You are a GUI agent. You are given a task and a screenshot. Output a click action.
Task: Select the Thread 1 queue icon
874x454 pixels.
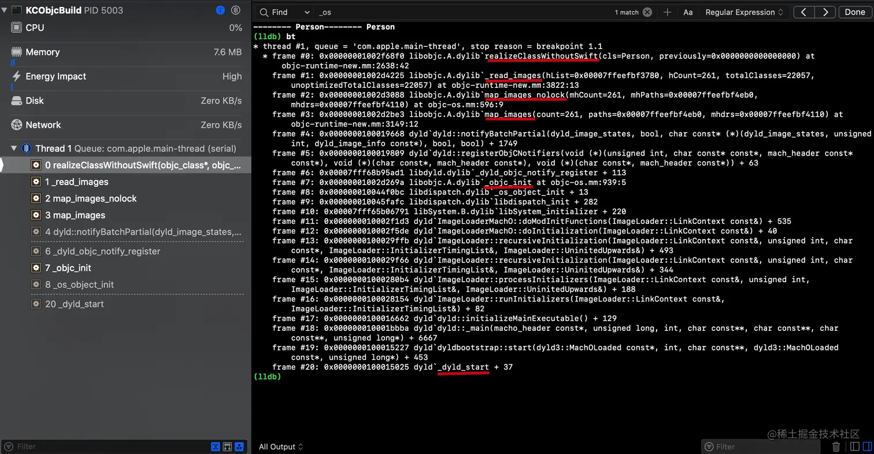(x=26, y=149)
